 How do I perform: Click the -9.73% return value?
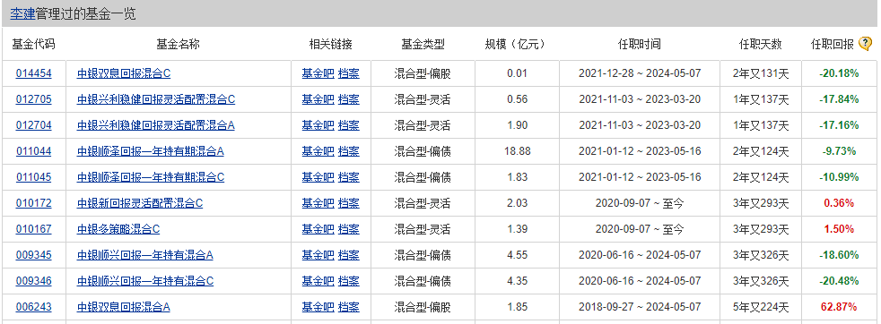pyautogui.click(x=839, y=151)
